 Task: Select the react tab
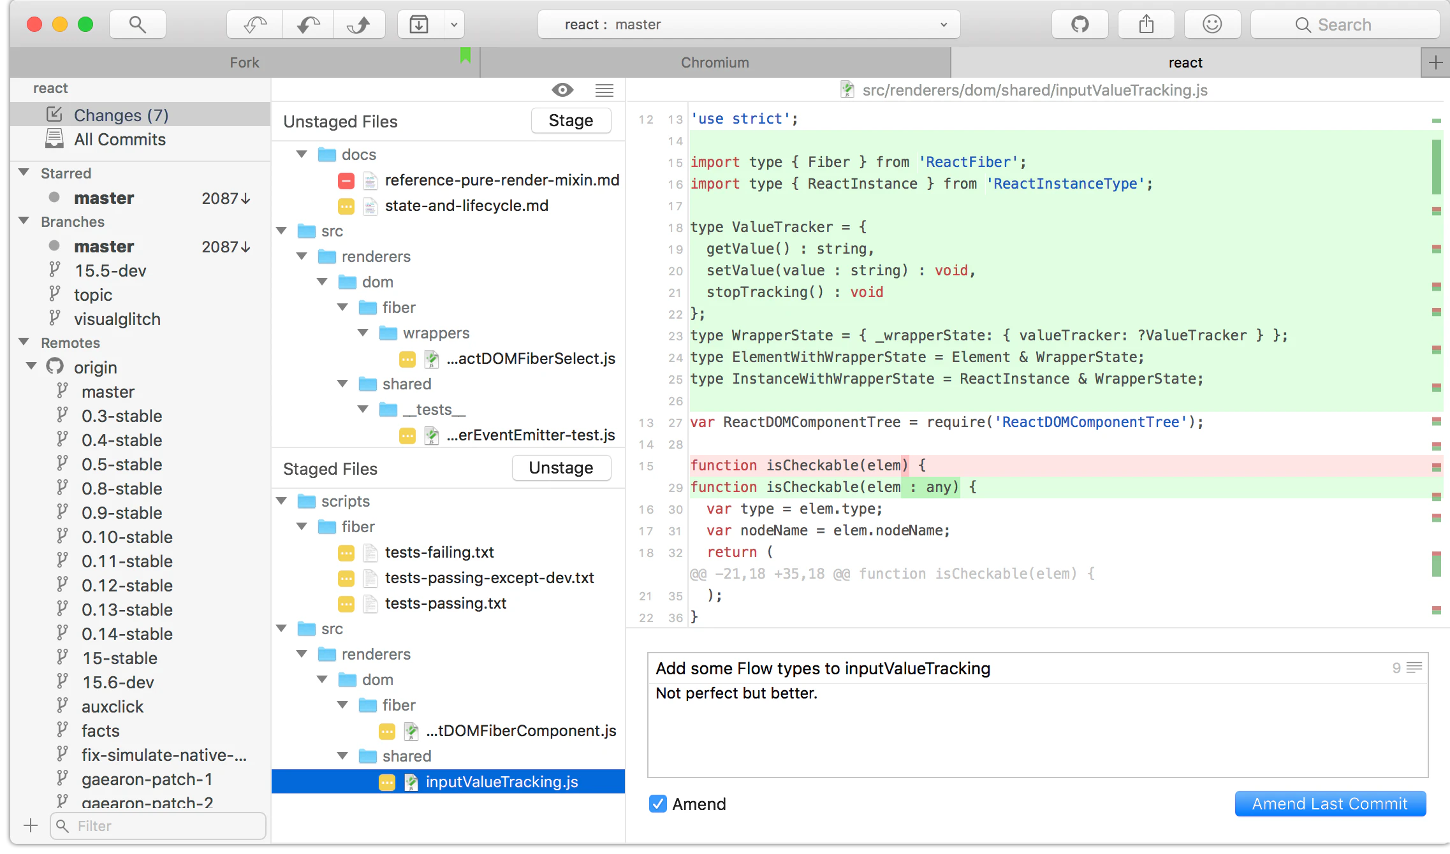[1185, 62]
